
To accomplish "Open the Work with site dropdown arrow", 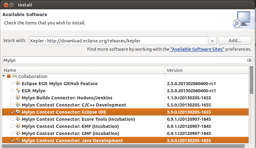I will (212, 41).
